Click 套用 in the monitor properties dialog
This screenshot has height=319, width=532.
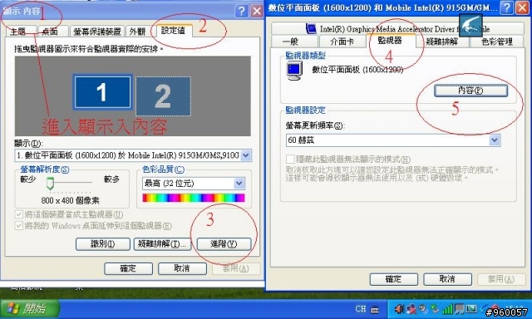click(x=501, y=279)
